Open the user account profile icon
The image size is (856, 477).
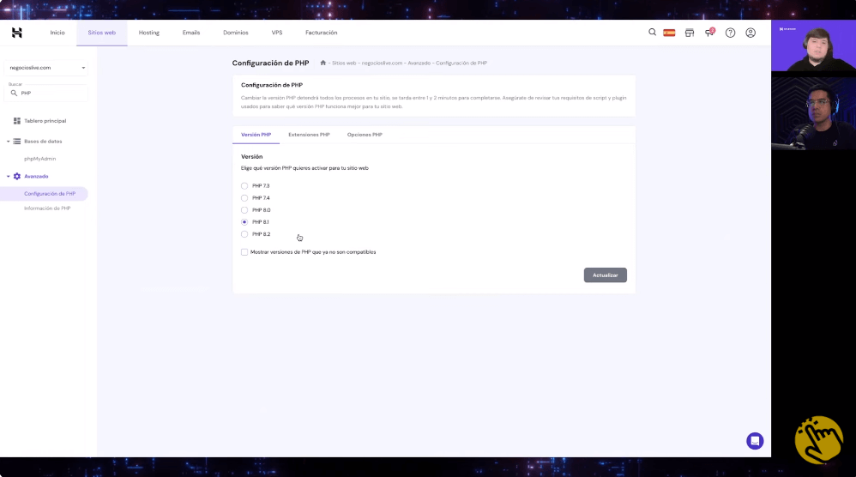(751, 33)
